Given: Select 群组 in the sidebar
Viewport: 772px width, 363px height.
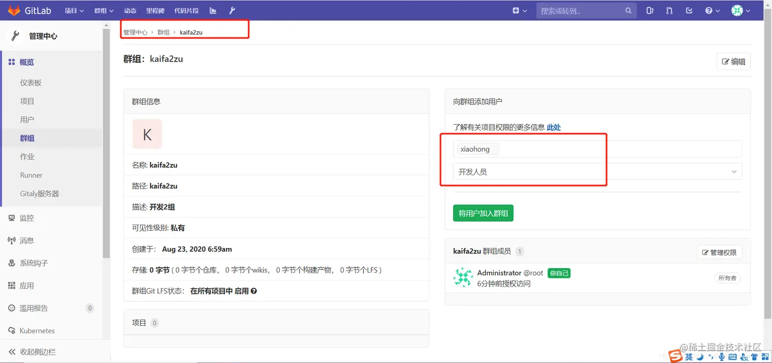Looking at the screenshot, I should pos(27,138).
